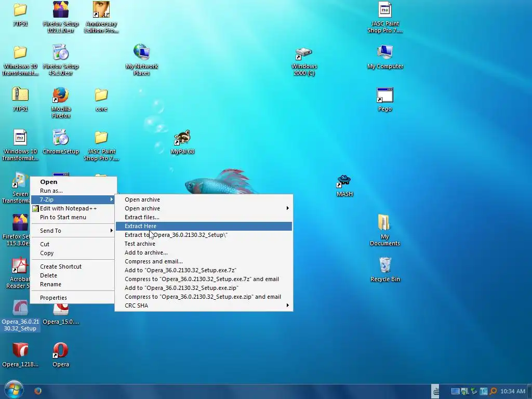Click the green arrow Safely Remove Hardware tray icon
Image resolution: width=532 pixels, height=399 pixels.
474,391
